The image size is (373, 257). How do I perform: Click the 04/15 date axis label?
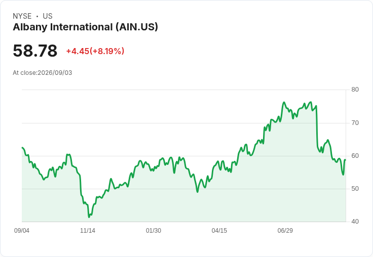[219, 230]
